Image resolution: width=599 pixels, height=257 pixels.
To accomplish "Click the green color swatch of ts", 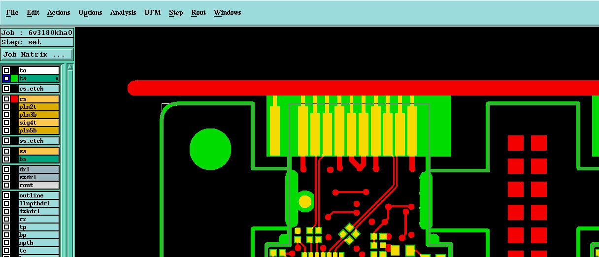I will pyautogui.click(x=14, y=78).
